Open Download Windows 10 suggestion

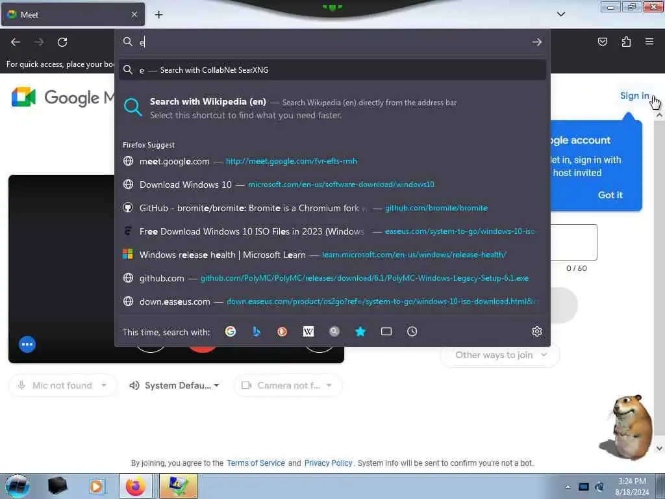coord(332,185)
